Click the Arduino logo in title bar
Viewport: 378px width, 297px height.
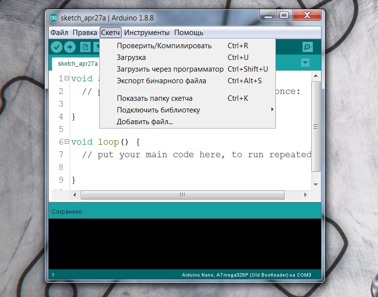[x=54, y=18]
